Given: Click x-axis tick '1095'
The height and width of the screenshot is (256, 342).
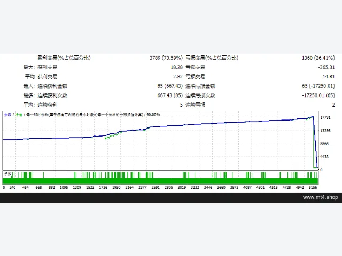Looking at the screenshot, I should (x=64, y=187).
